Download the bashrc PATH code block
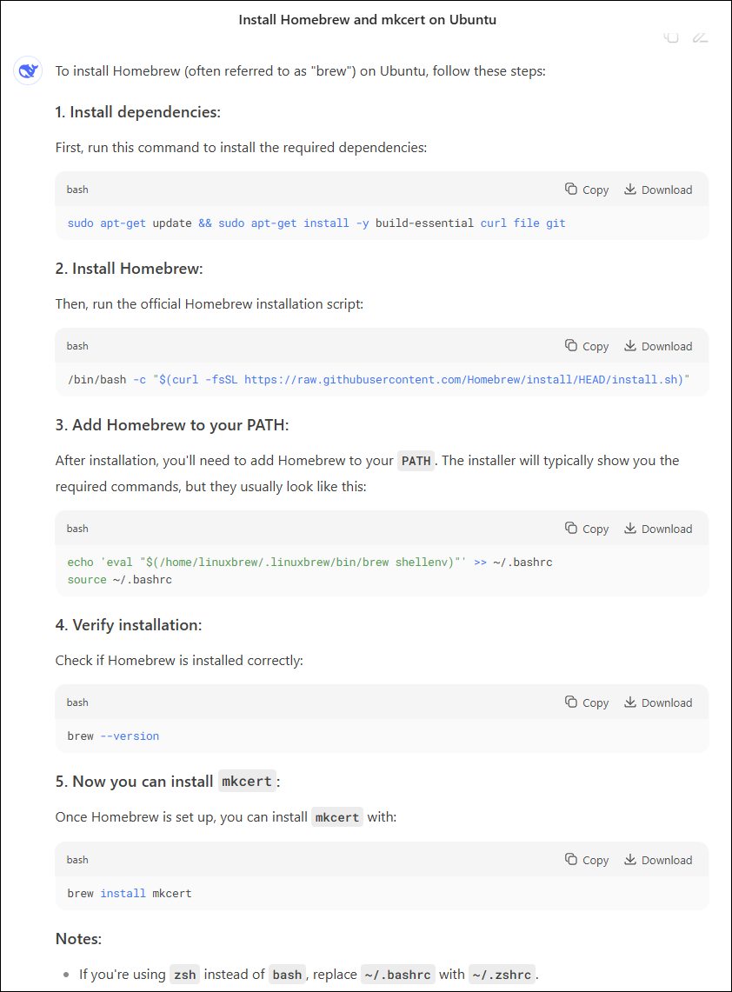The width and height of the screenshot is (732, 992). pyautogui.click(x=658, y=529)
